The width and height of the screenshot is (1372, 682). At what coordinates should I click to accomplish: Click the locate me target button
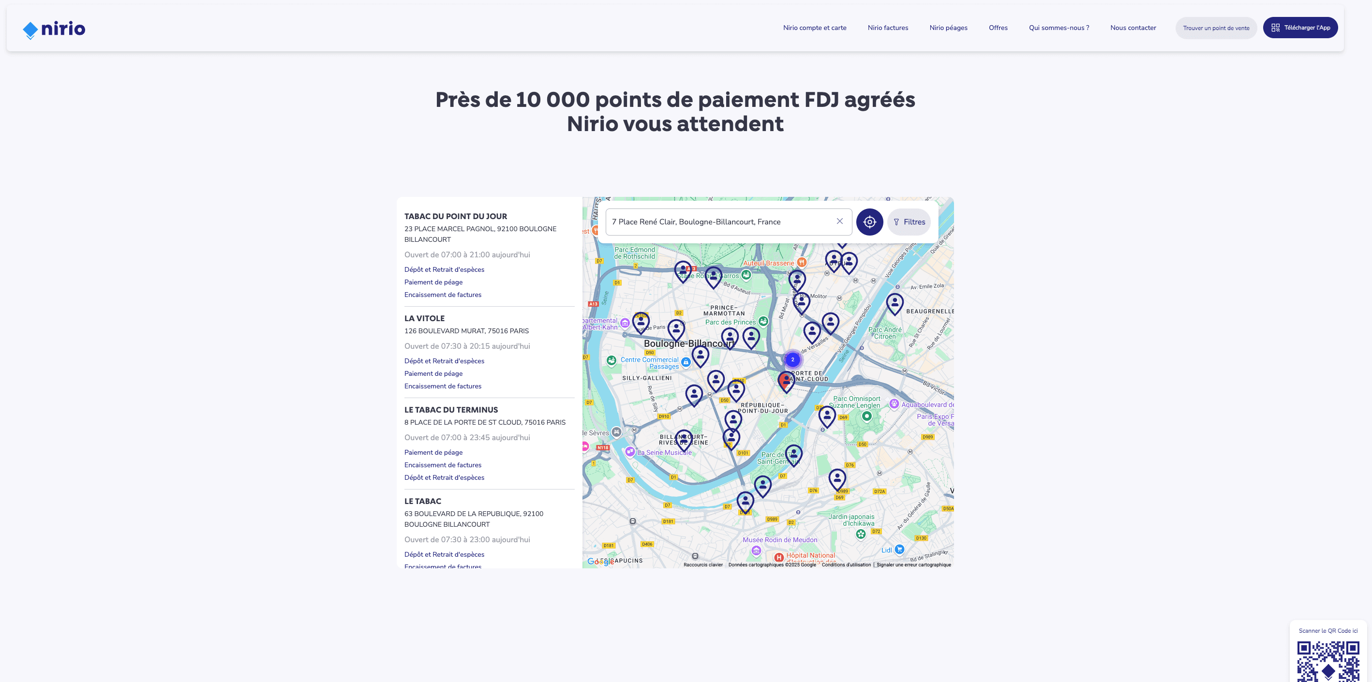(869, 222)
